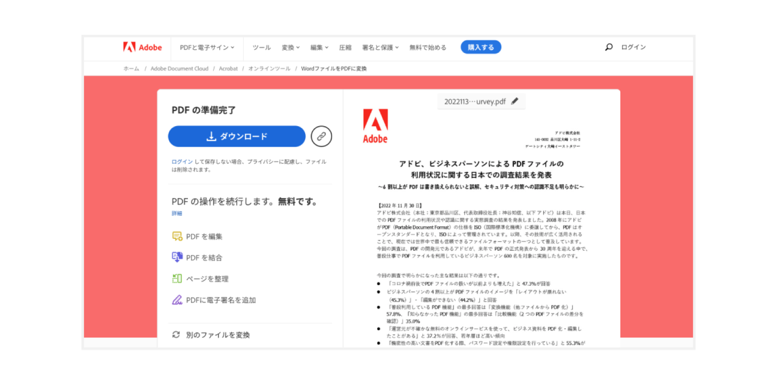
Task: Click the ダウンロード button
Action: pos(237,136)
